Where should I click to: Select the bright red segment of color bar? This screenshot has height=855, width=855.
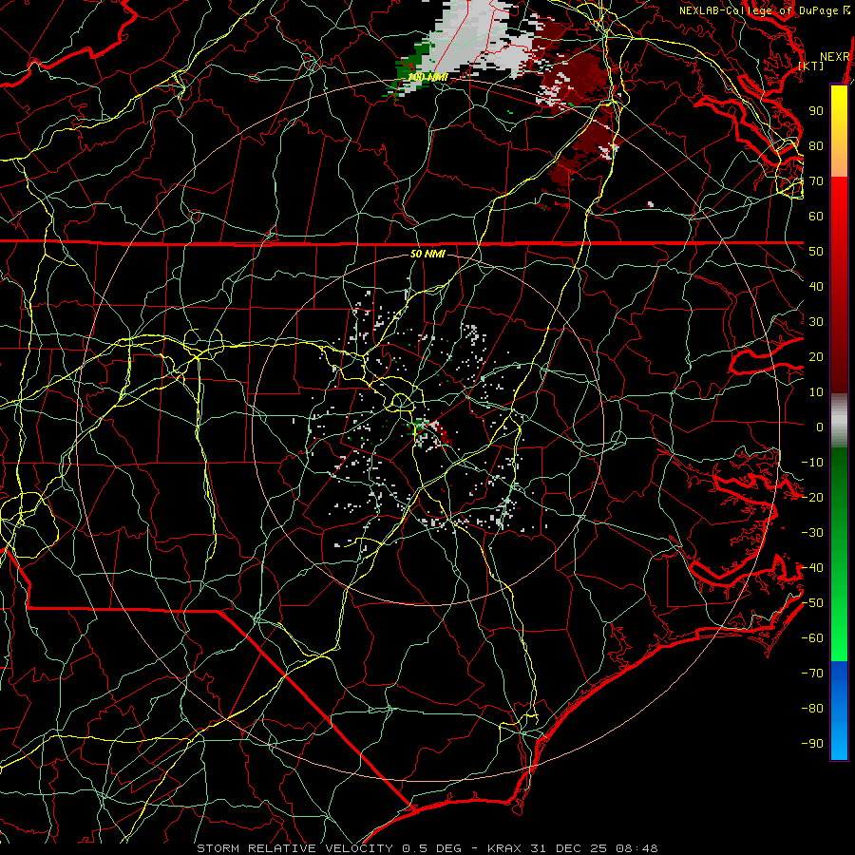[x=839, y=199]
